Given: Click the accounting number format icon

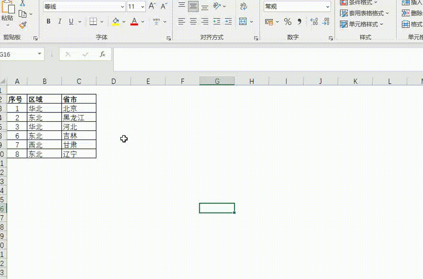Looking at the screenshot, I should tap(269, 22).
